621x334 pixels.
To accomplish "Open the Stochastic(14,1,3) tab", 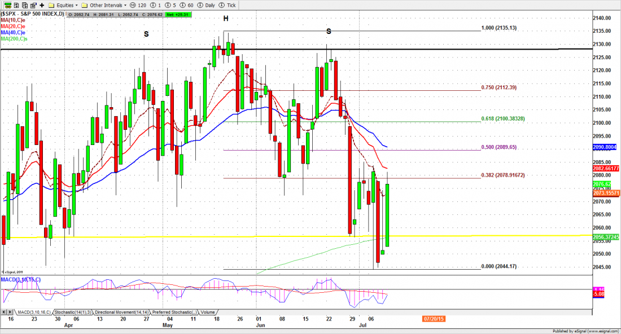I will 73,312.
